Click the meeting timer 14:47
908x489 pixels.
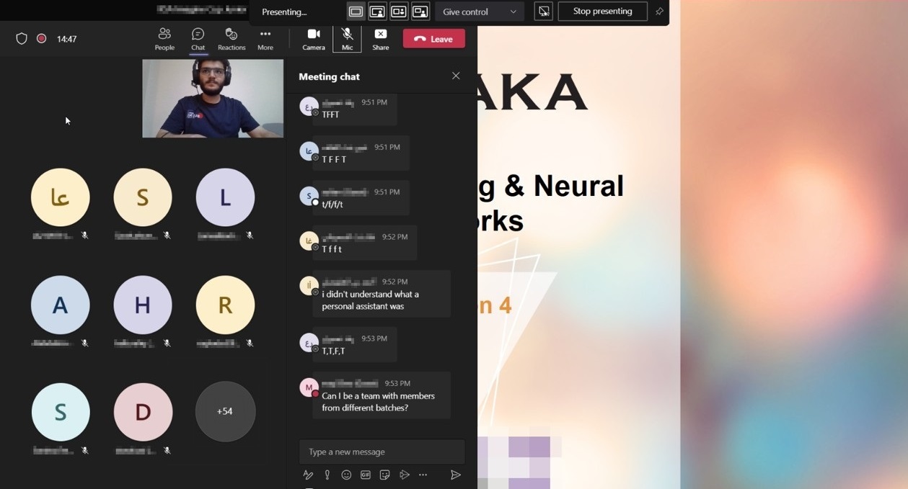[67, 39]
